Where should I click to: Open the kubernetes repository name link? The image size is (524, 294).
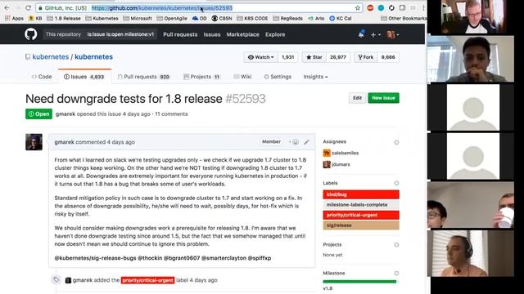pyautogui.click(x=93, y=57)
